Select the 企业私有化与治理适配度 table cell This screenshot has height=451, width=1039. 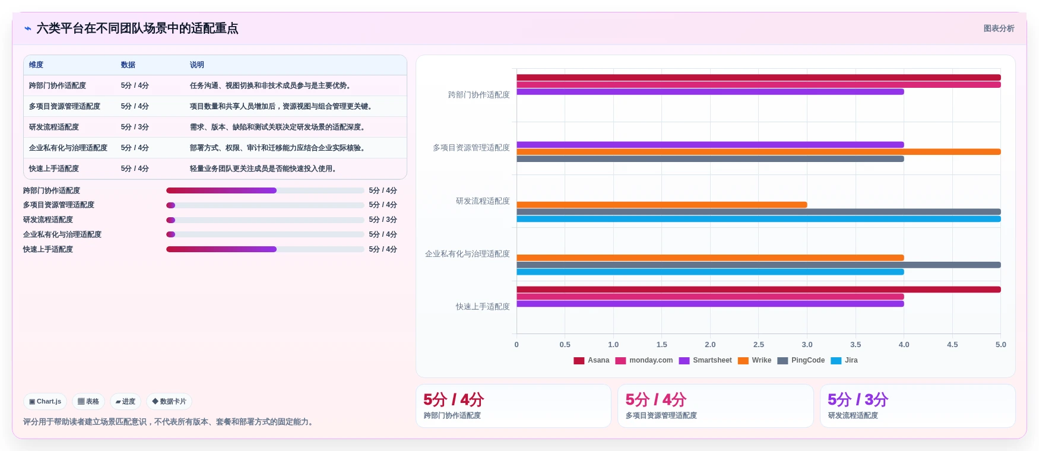coord(68,148)
